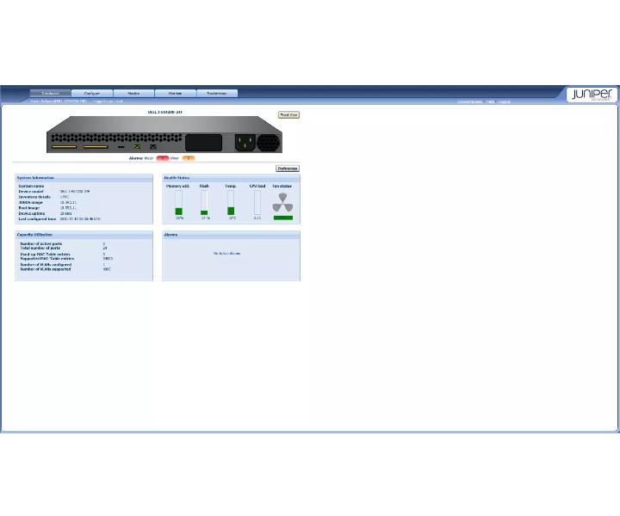
Task: Click the first yellow uplink slot on the chassis
Action: 64,146
